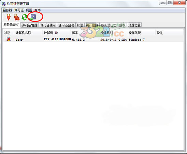Screen dimensions: 187x154
Task: Switch to the 许可证使用 tab
Action: point(48,25)
